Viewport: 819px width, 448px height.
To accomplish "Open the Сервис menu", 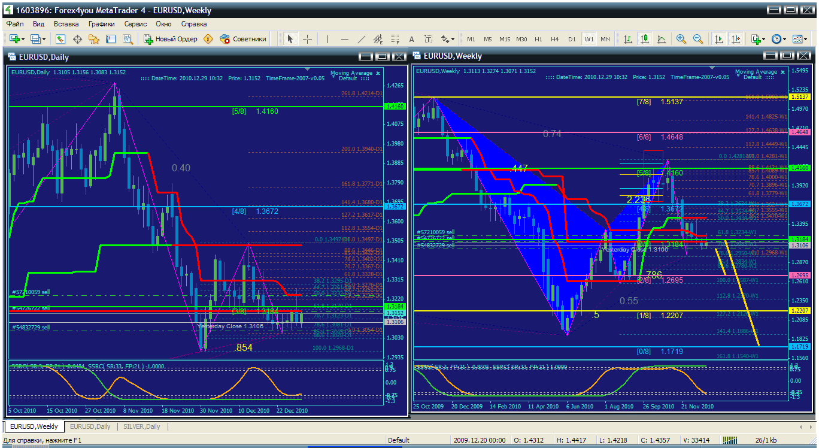I will click(x=135, y=24).
